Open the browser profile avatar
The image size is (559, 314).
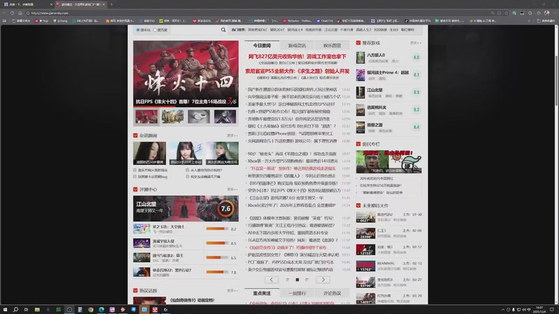546,13
